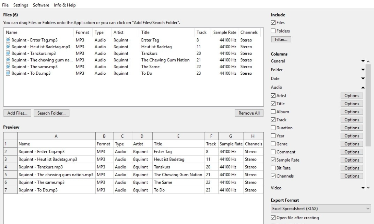Click the file icon of To Do.mp3

(x=8, y=73)
